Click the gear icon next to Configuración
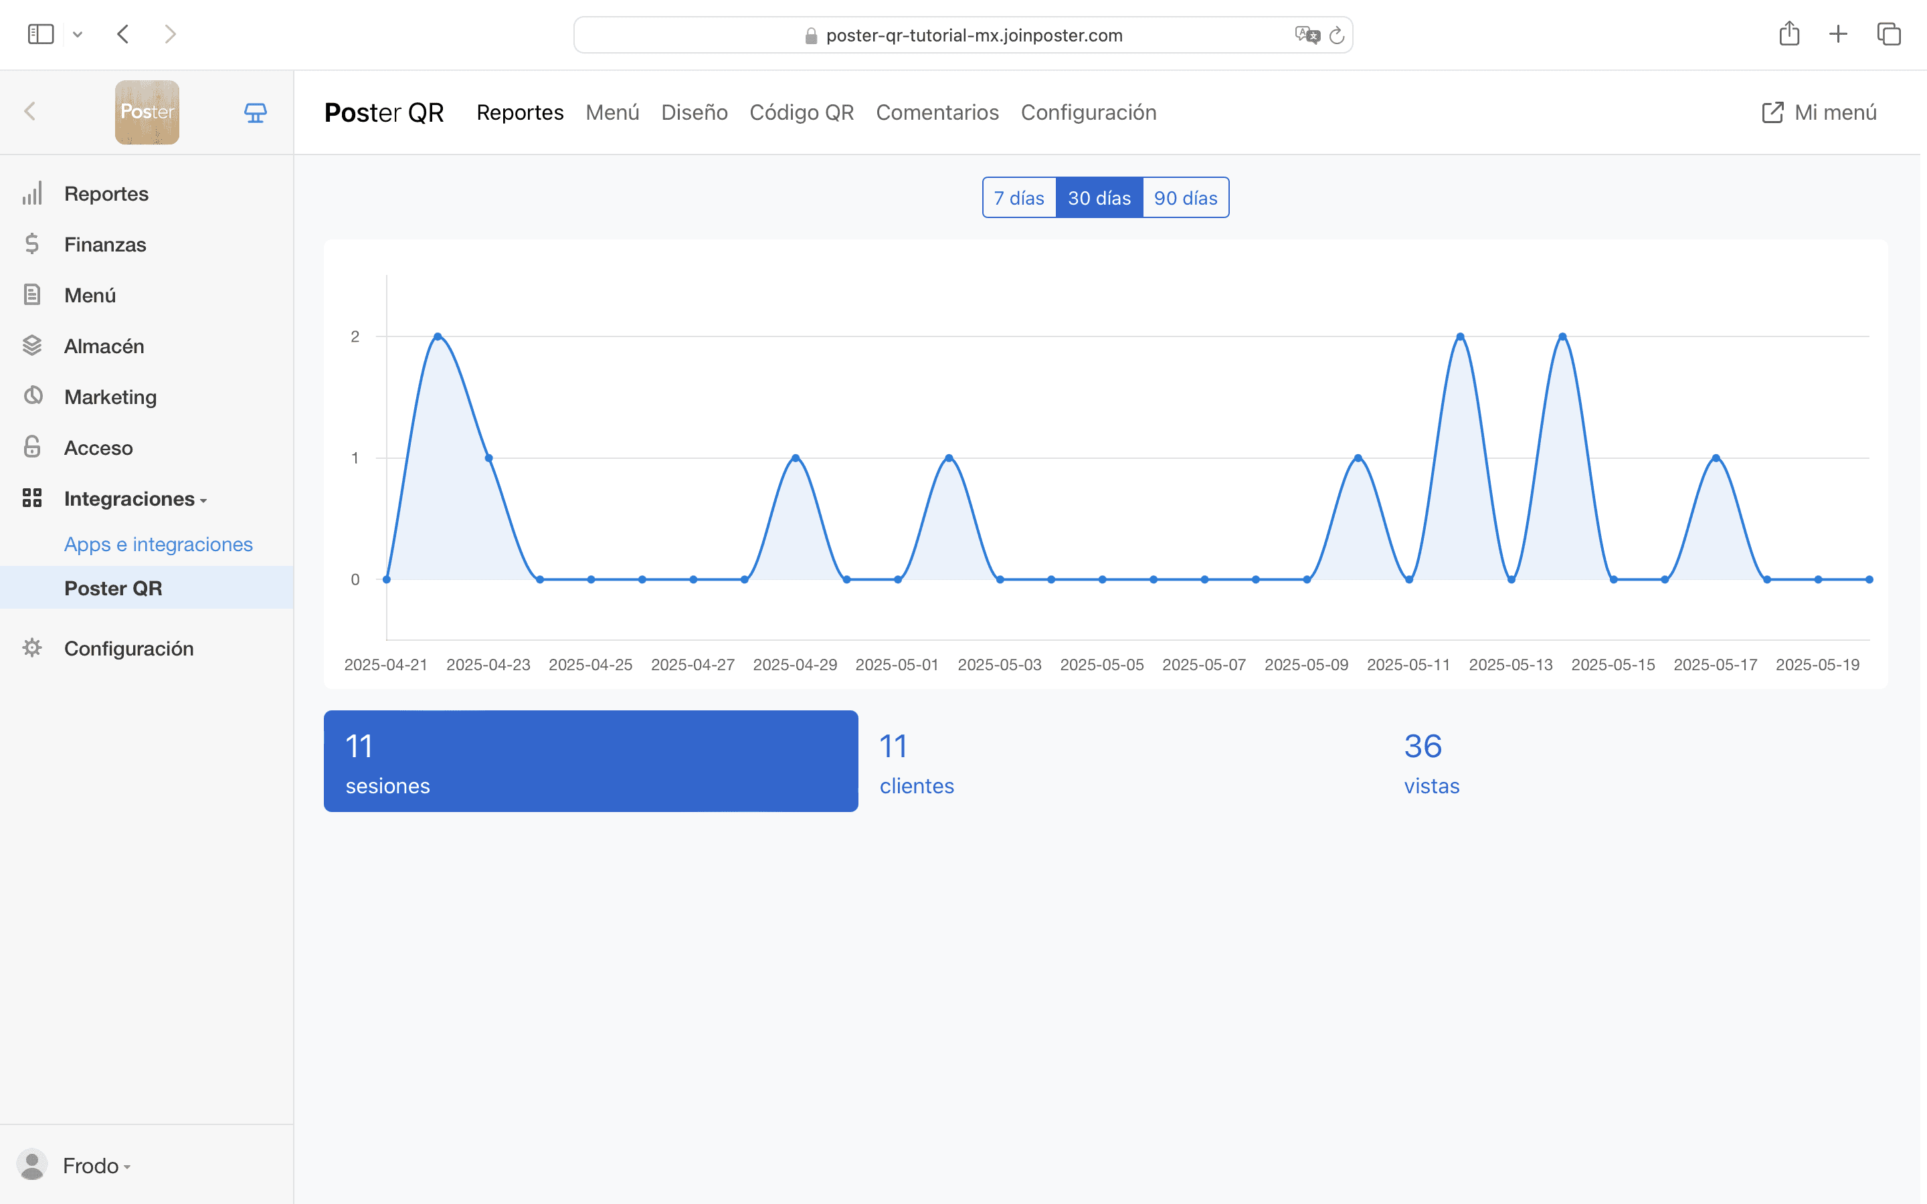Image resolution: width=1927 pixels, height=1204 pixels. [32, 647]
